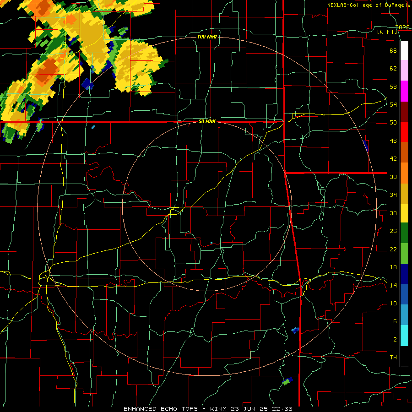412x412 pixels.
Task: Click the legend value 66
Action: coord(393,50)
